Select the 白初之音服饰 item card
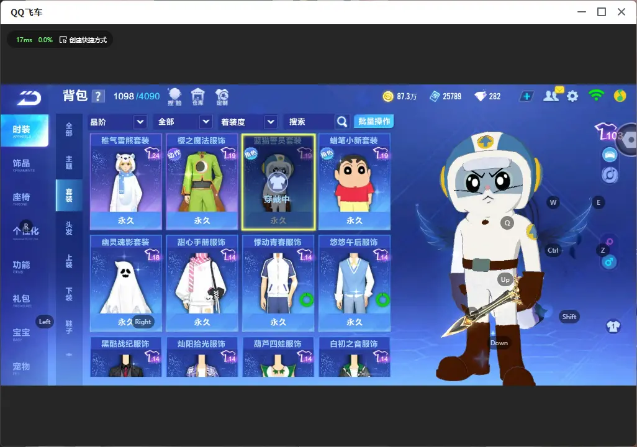The width and height of the screenshot is (637, 447). pyautogui.click(x=355, y=357)
